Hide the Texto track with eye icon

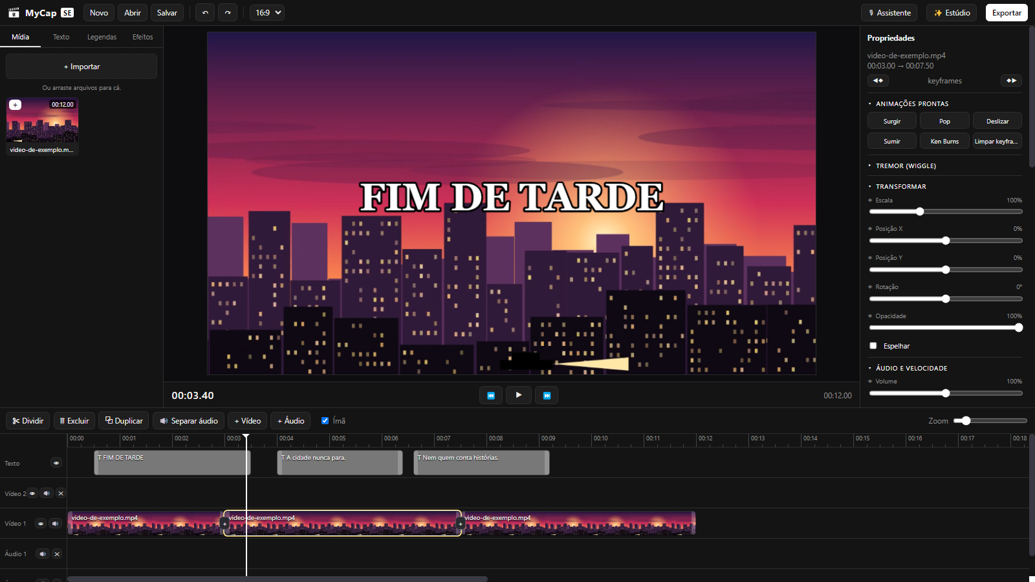(x=56, y=463)
